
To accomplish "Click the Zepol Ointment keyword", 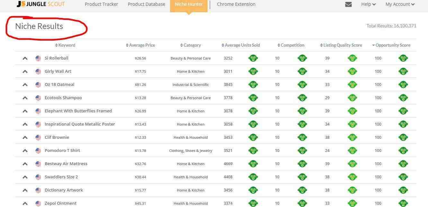I will tap(60, 203).
